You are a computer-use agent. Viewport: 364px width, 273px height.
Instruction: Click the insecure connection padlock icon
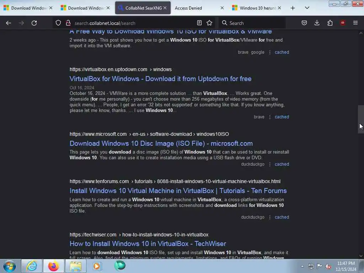(x=68, y=23)
